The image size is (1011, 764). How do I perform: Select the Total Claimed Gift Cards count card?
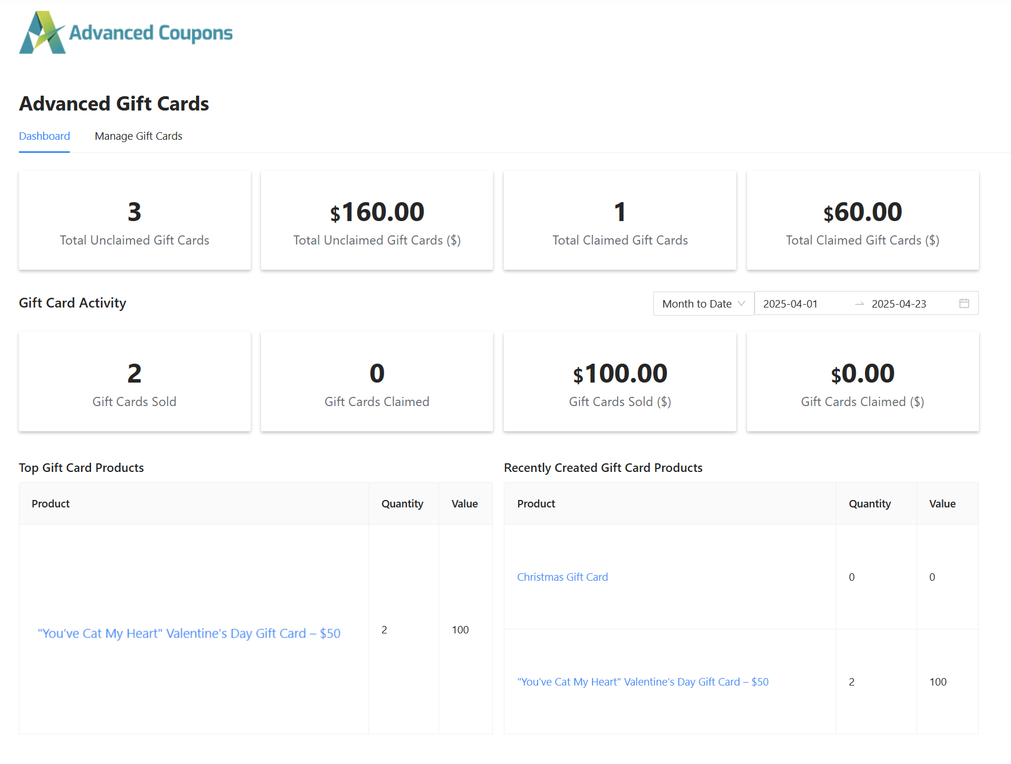click(x=620, y=220)
